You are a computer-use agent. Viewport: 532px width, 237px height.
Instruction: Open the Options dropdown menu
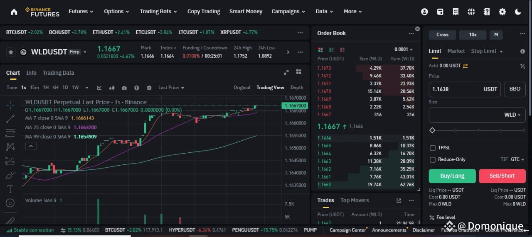[x=116, y=12]
